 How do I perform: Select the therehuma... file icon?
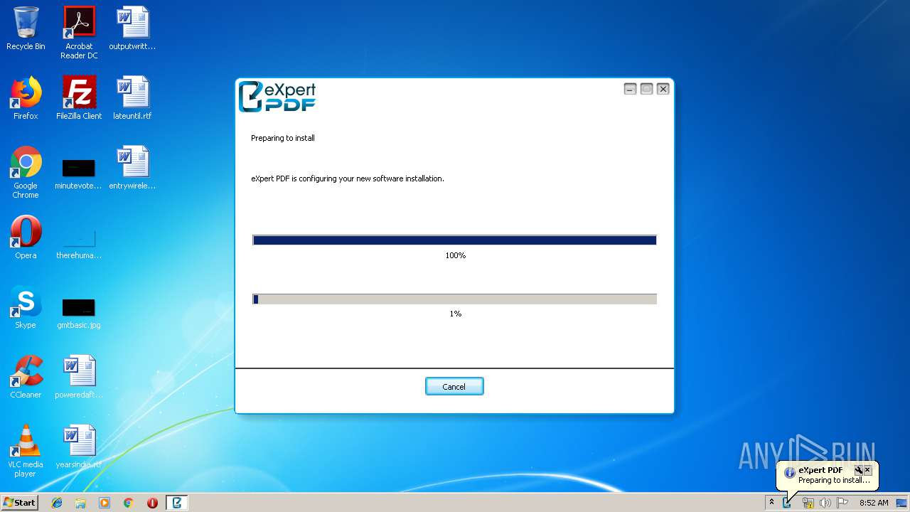[x=79, y=243]
